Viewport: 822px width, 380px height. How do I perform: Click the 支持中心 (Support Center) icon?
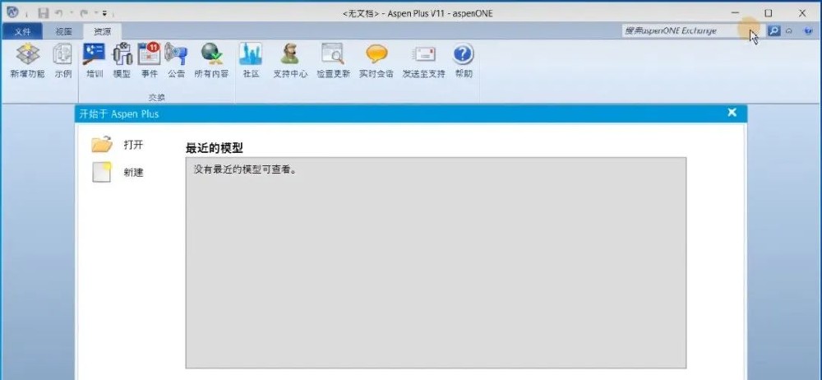tap(290, 53)
